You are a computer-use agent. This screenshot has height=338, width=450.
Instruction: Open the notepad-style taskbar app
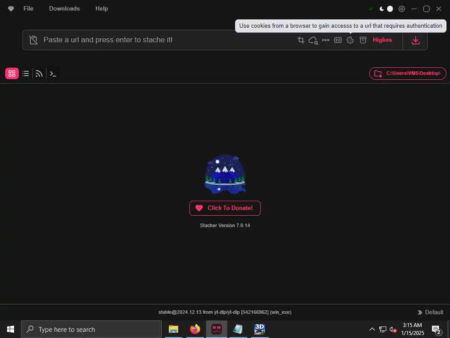(238, 329)
